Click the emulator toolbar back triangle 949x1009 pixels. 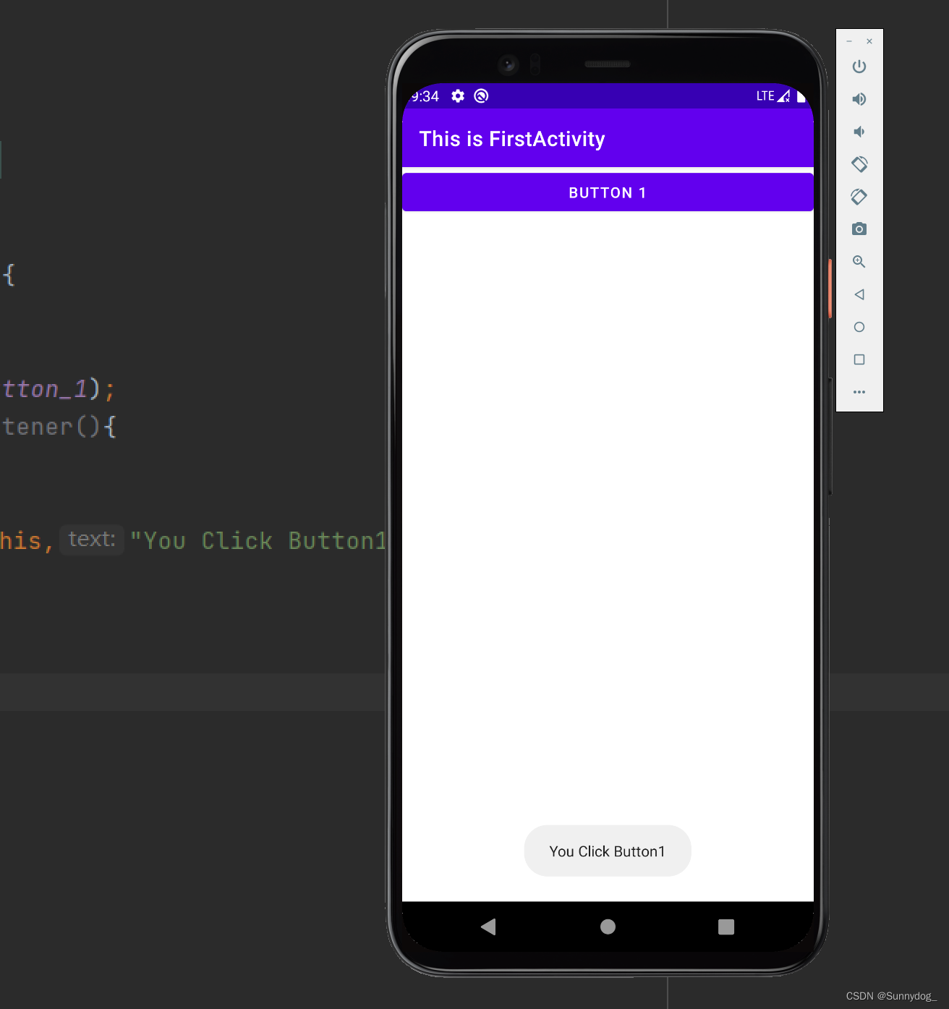coord(859,294)
